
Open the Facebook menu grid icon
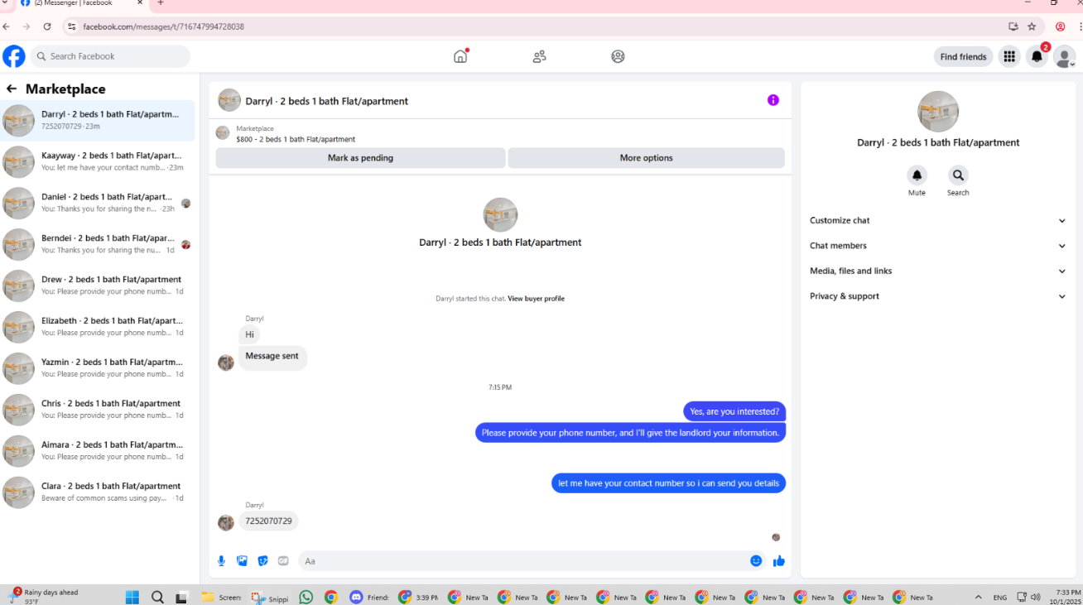click(x=1008, y=56)
